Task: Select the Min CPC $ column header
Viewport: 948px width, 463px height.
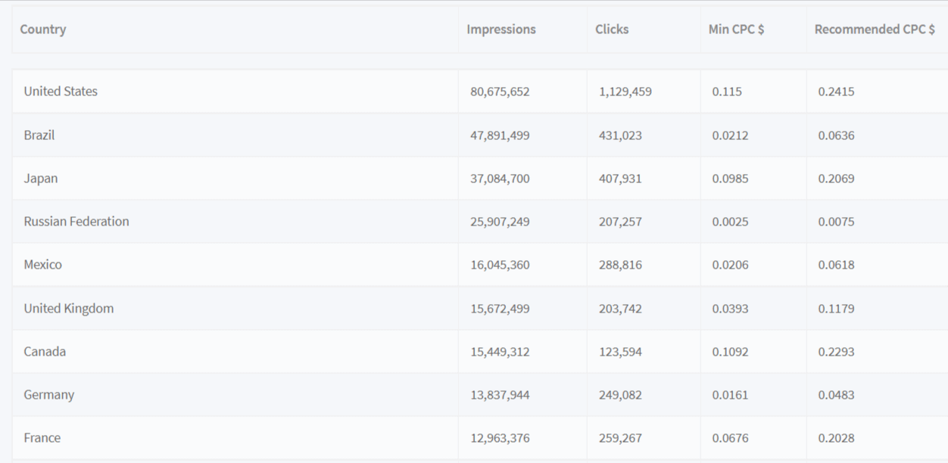Action: (x=737, y=30)
